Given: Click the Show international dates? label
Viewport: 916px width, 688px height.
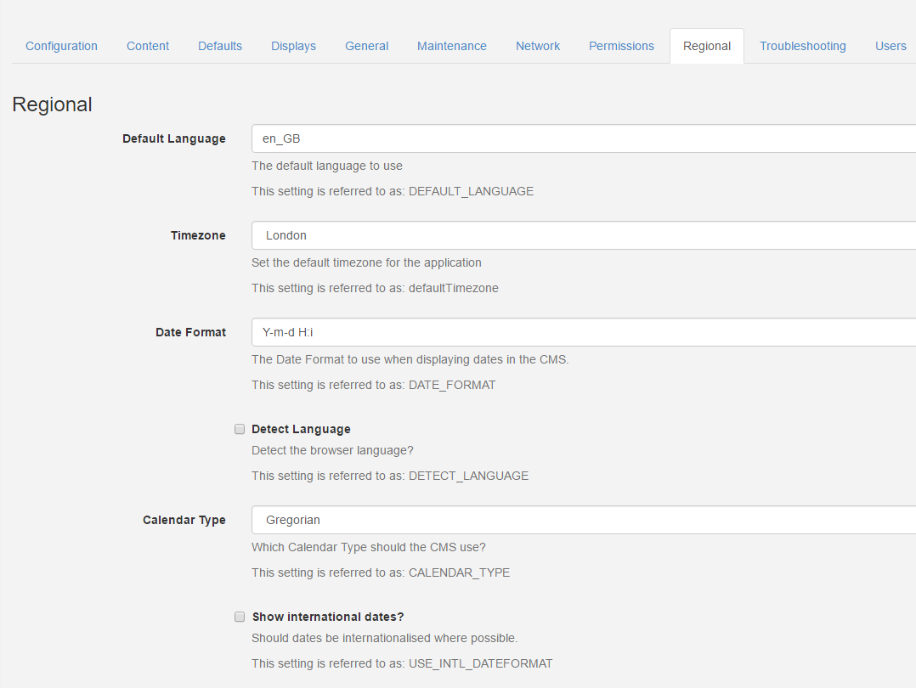Looking at the screenshot, I should [x=328, y=617].
